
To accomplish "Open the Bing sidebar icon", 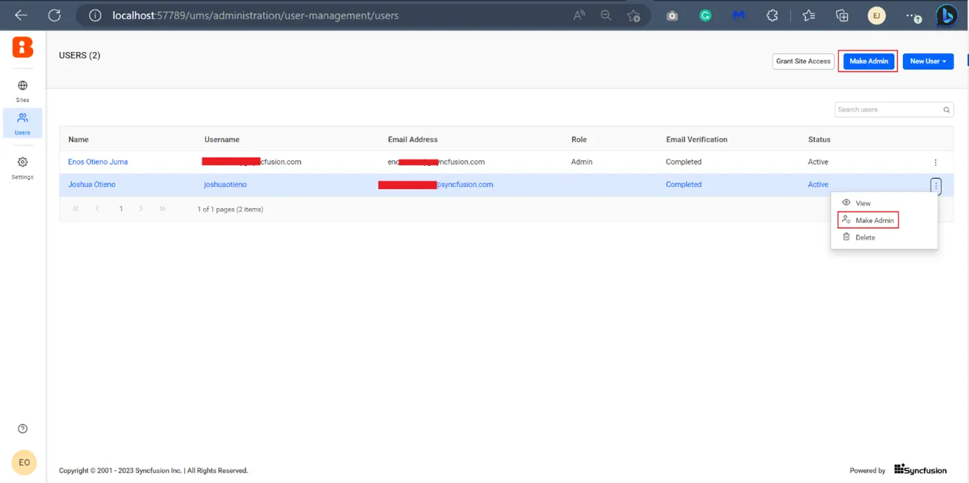I will 948,15.
